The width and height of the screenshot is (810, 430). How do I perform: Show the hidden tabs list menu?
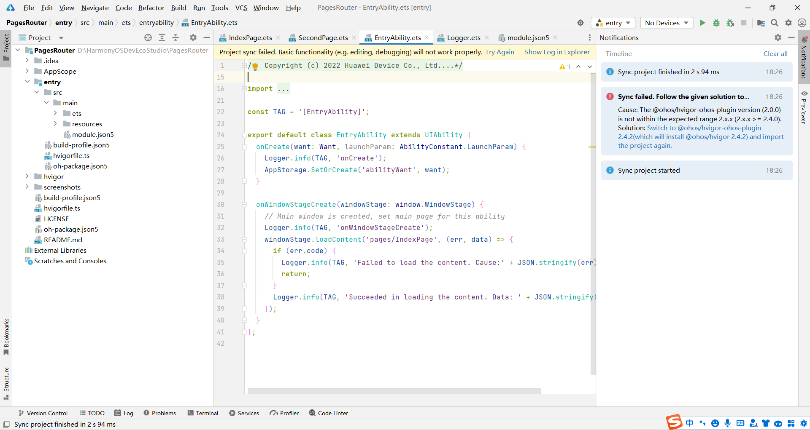coord(590,37)
